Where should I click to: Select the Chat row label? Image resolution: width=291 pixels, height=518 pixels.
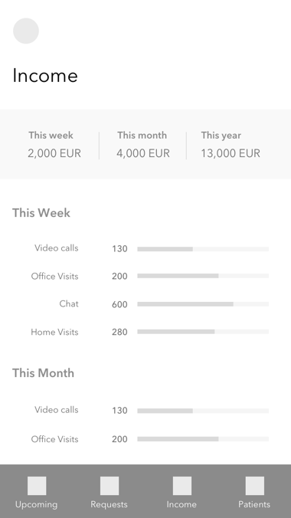69,303
